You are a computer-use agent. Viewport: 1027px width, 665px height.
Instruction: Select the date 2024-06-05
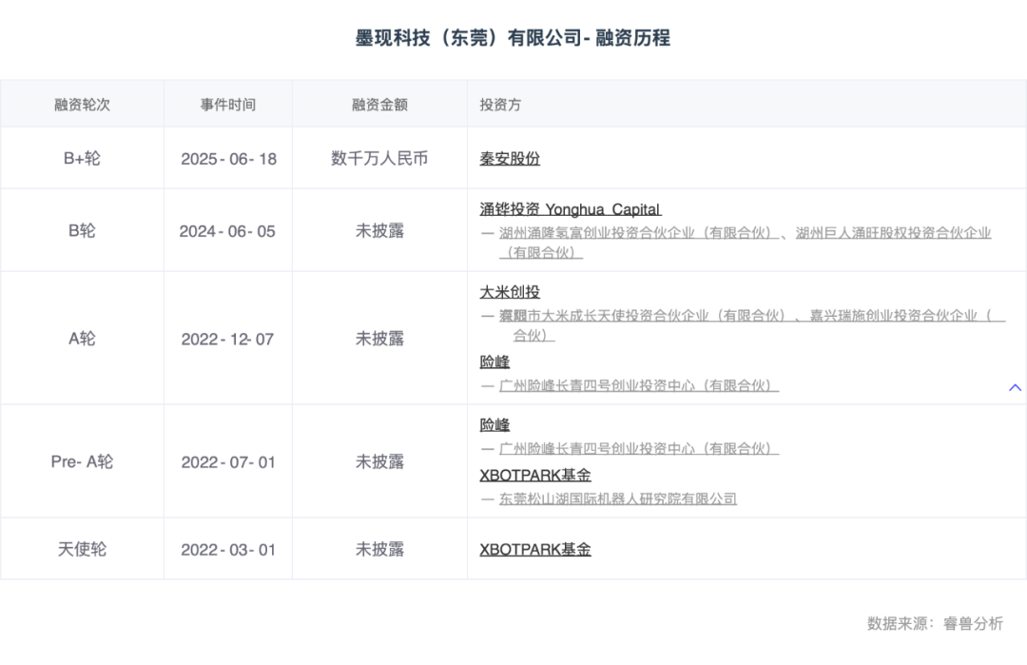(227, 230)
